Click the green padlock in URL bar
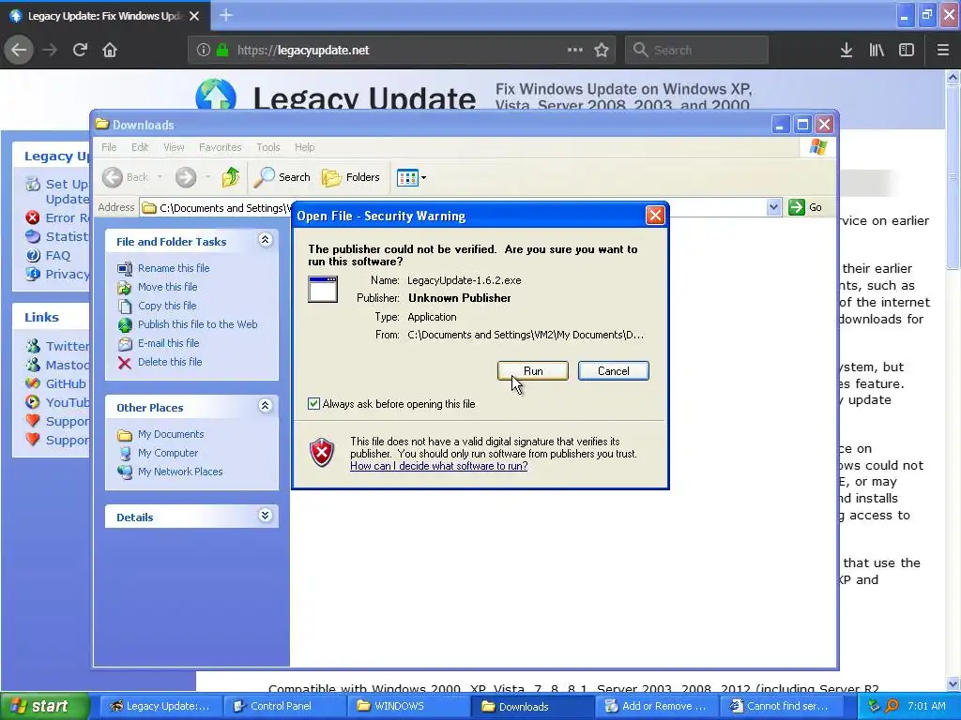961x720 pixels. point(222,50)
